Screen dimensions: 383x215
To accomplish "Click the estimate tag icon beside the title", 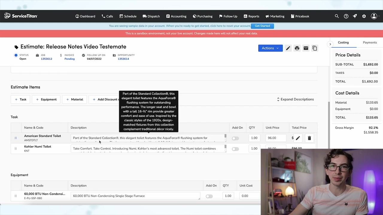I will coord(16,47).
